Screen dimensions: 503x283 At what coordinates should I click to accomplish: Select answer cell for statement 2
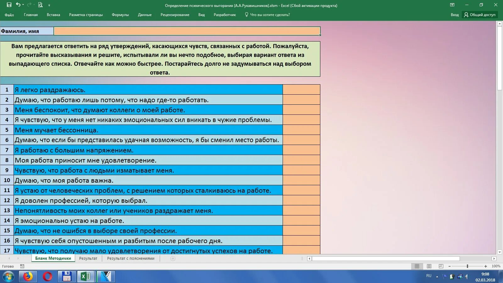point(301,100)
